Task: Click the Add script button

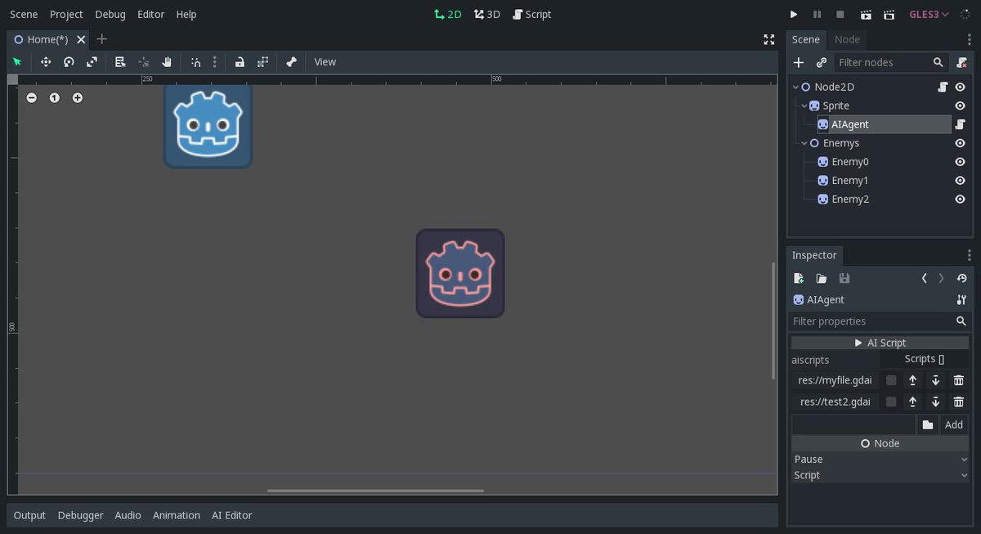Action: click(954, 424)
